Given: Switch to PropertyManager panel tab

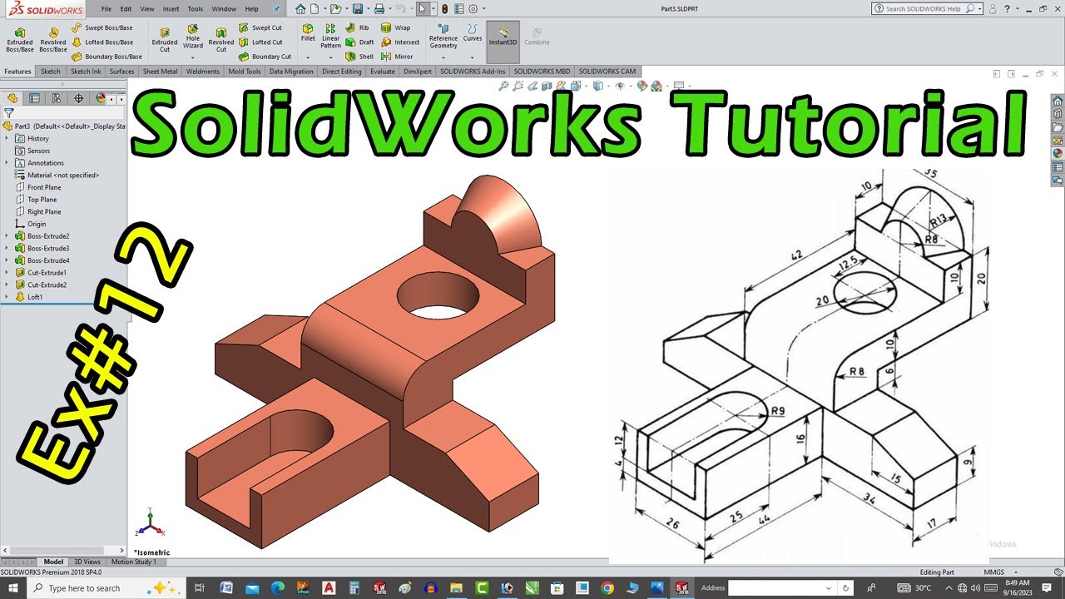Looking at the screenshot, I should [x=34, y=98].
